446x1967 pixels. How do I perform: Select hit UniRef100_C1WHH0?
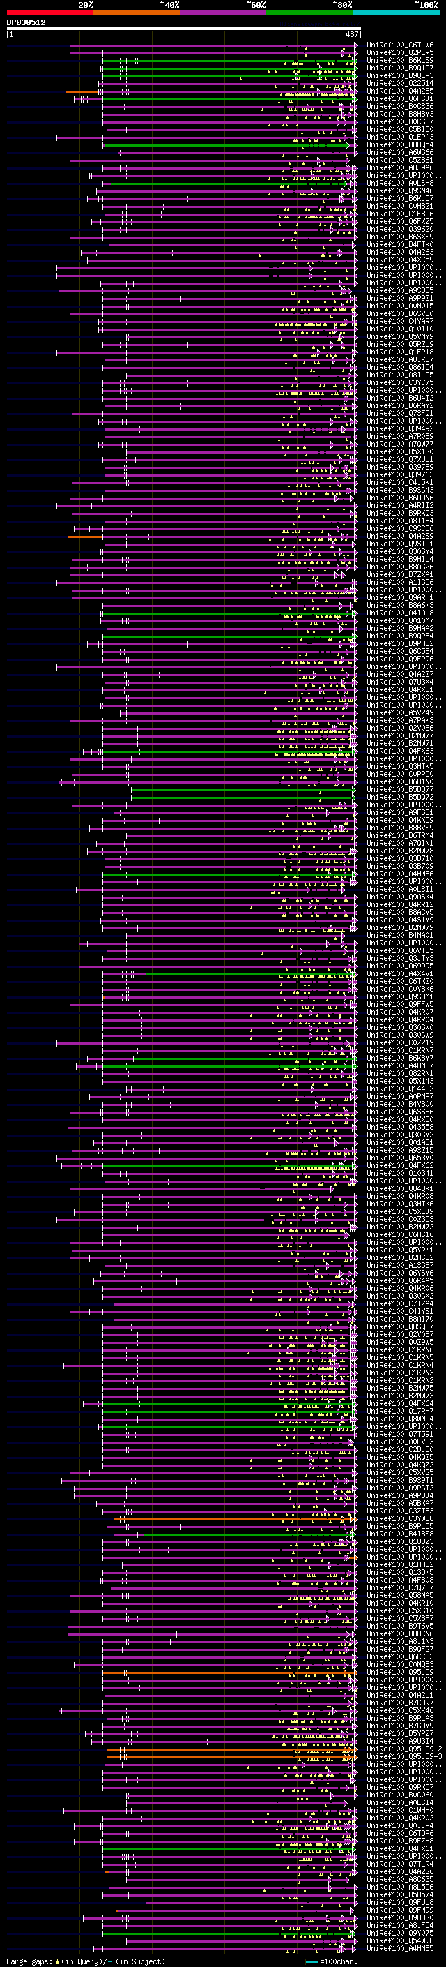pos(400,1810)
